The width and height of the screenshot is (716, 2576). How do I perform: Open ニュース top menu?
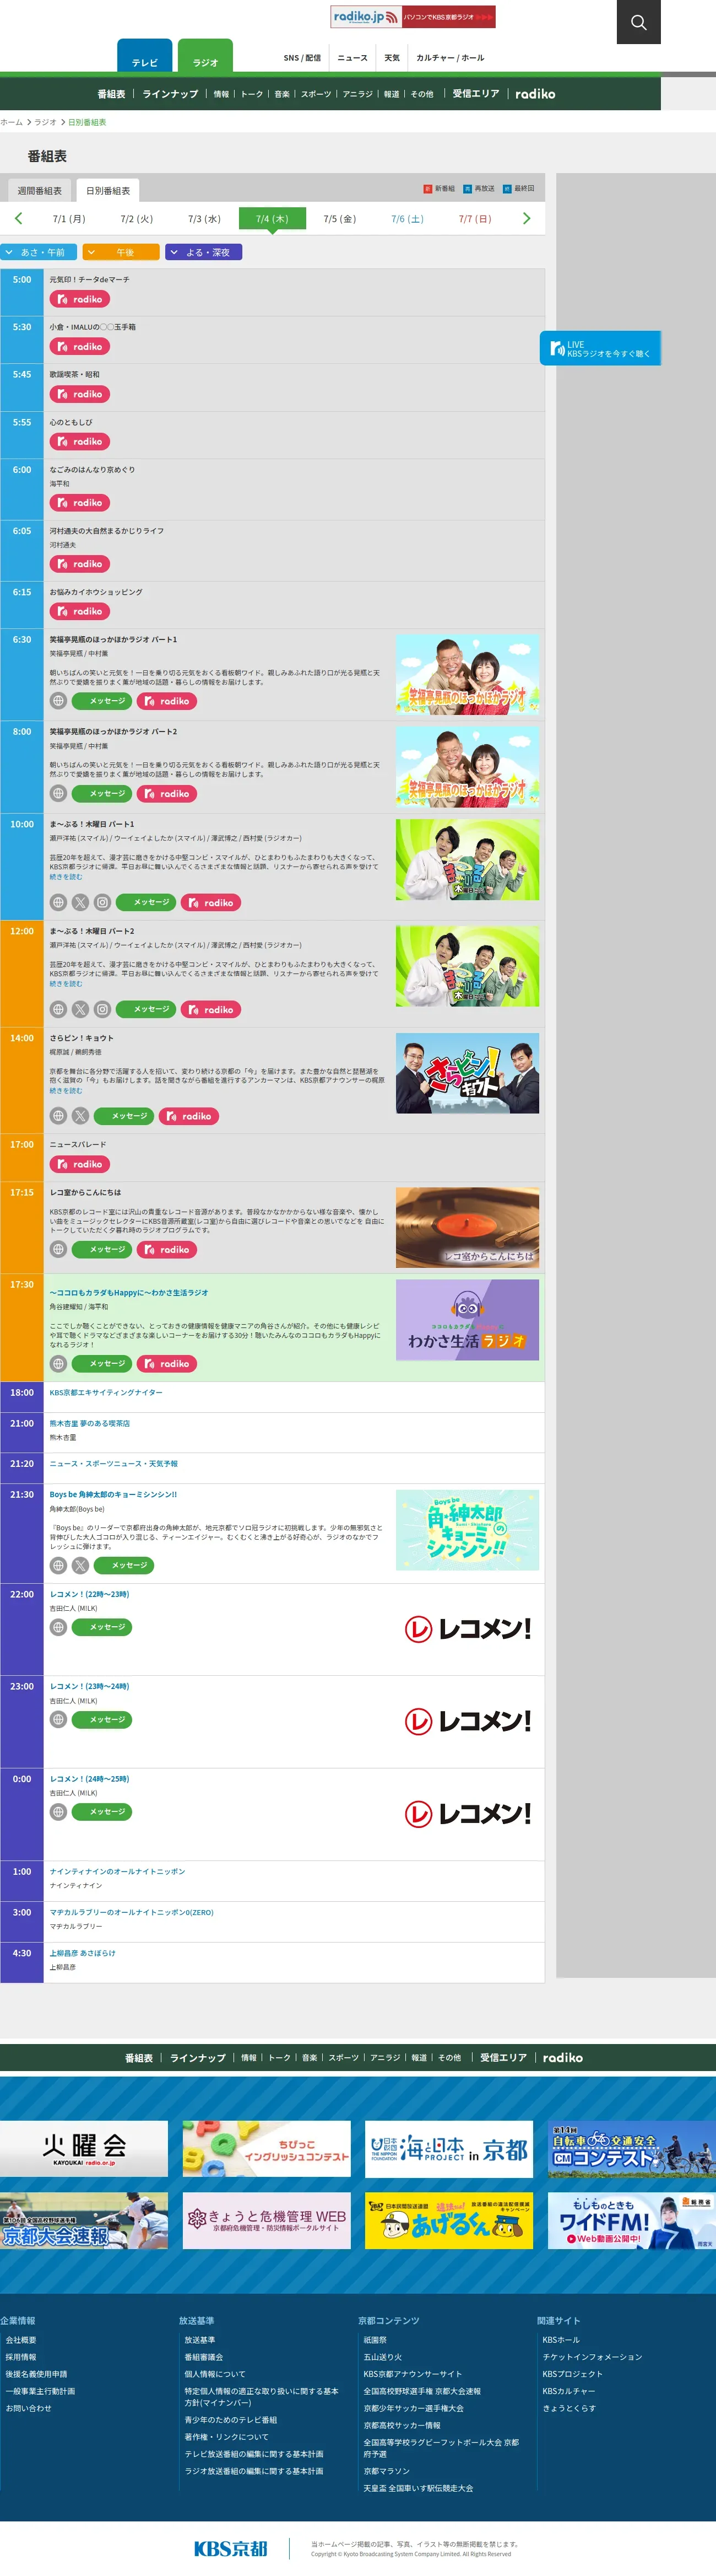coord(351,58)
